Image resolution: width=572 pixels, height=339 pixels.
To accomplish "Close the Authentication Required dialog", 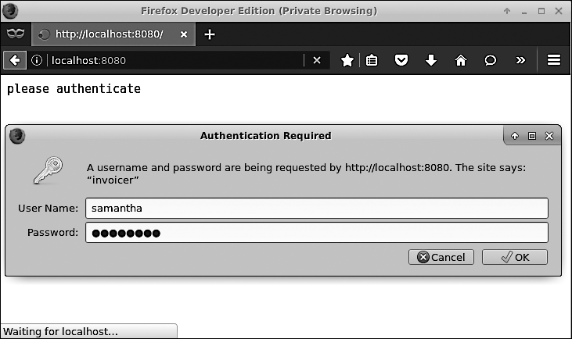I will point(549,136).
